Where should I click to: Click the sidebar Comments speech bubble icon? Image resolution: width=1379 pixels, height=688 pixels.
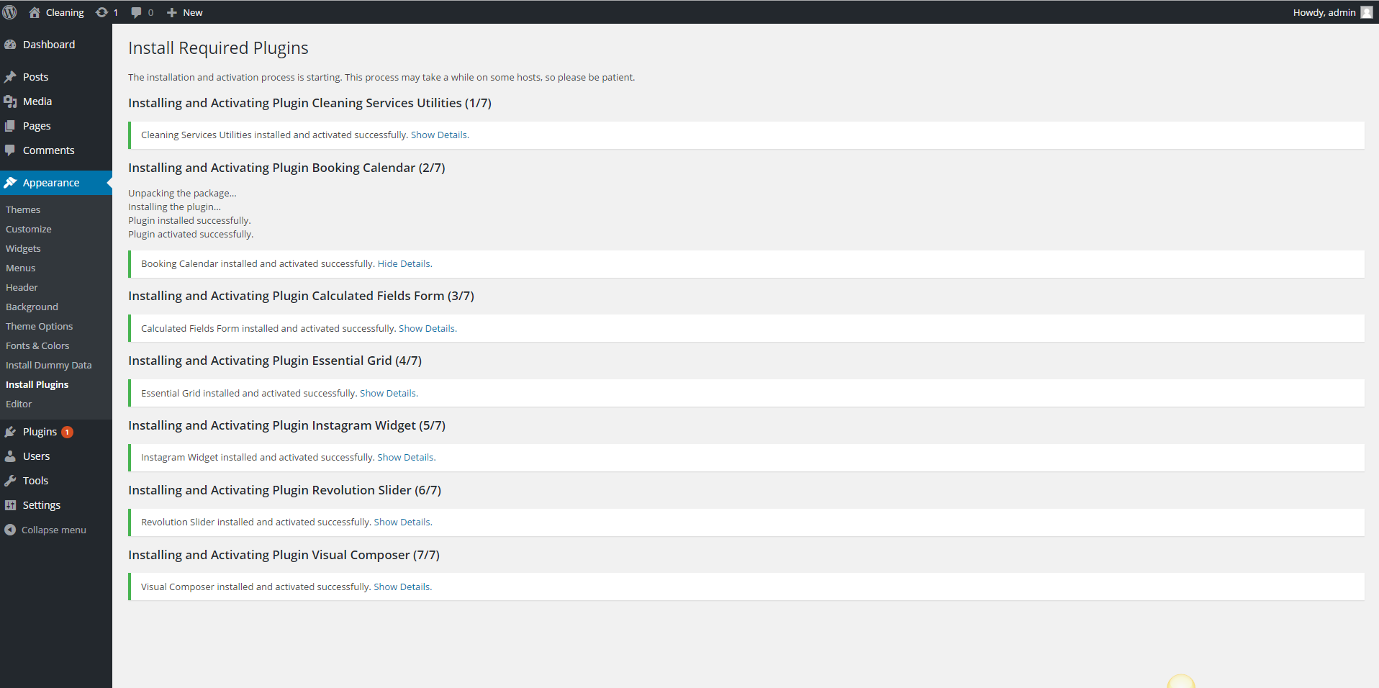[x=10, y=150]
